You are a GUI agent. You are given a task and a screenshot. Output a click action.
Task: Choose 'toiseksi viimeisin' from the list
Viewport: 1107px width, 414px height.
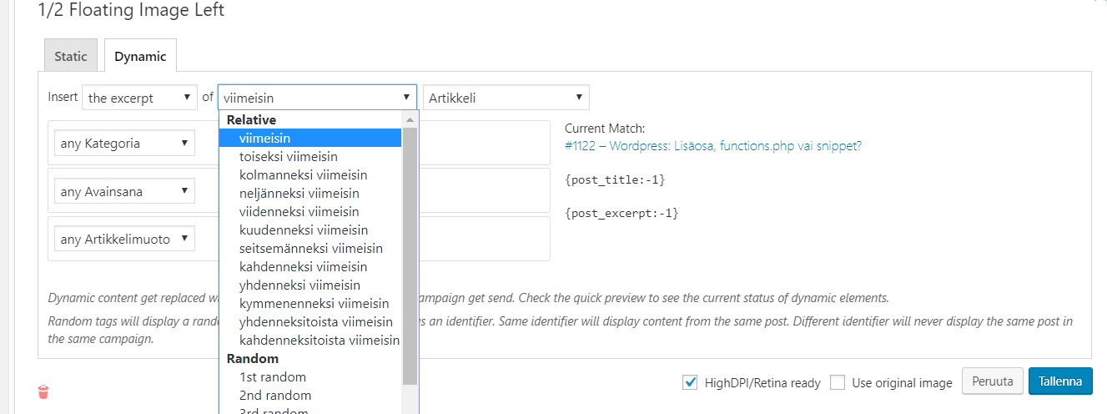(x=288, y=157)
